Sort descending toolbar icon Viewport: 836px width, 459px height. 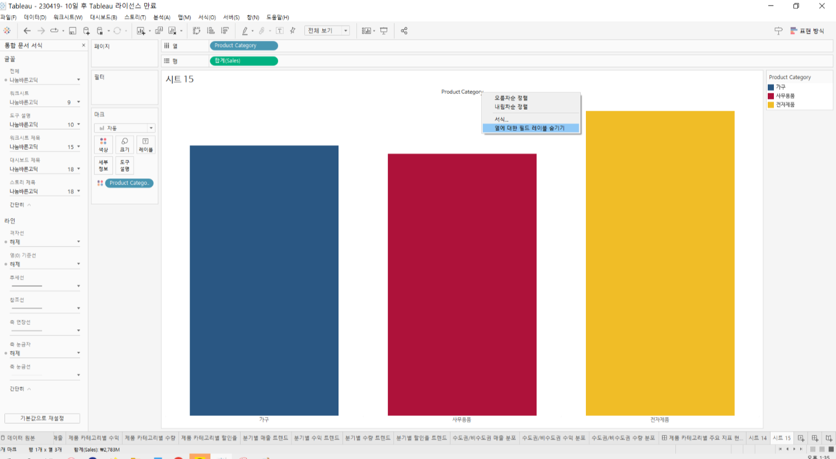pyautogui.click(x=225, y=31)
